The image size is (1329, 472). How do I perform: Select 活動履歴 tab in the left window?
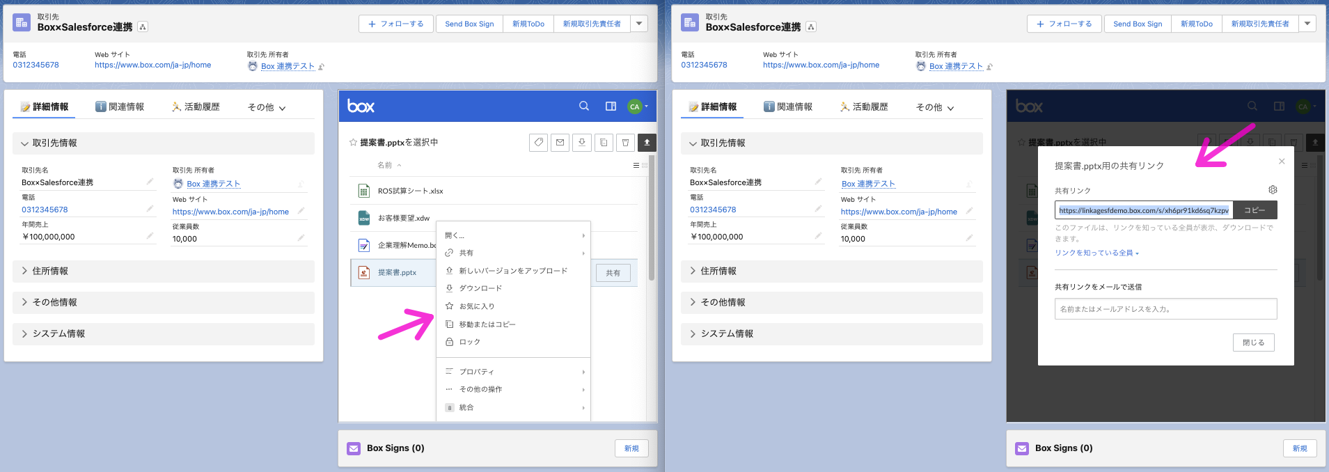tap(196, 107)
